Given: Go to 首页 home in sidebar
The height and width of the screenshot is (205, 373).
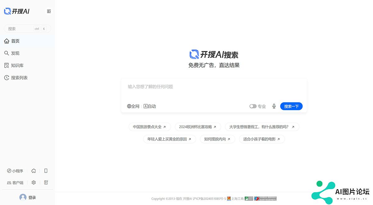Looking at the screenshot, I should (x=15, y=41).
